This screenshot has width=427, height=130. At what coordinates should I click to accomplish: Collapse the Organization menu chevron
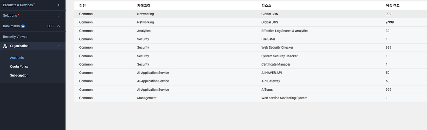[59, 46]
